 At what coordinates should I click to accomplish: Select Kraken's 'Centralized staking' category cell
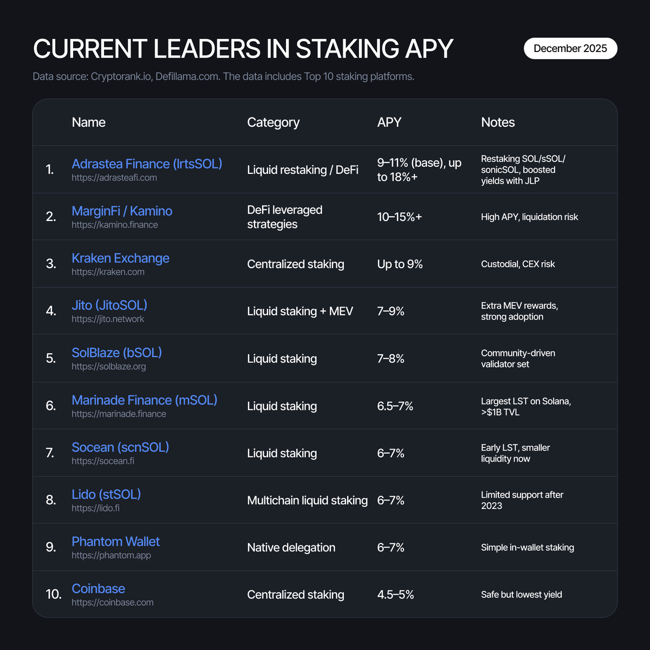click(x=295, y=264)
